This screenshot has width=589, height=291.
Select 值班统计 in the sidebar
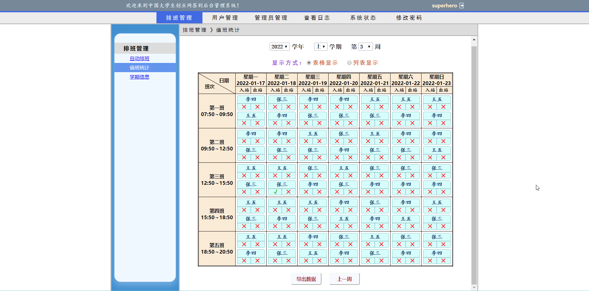pyautogui.click(x=145, y=68)
